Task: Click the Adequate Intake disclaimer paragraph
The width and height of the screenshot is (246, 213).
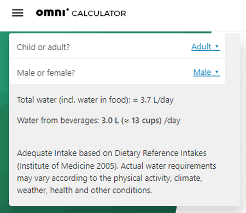Action: pyautogui.click(x=116, y=171)
